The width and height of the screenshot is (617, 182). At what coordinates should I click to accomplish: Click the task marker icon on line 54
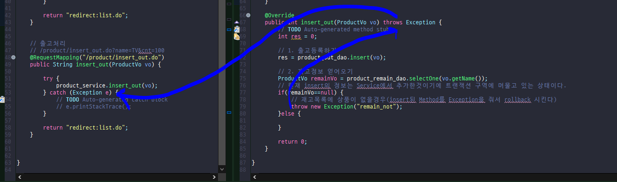point(2,100)
